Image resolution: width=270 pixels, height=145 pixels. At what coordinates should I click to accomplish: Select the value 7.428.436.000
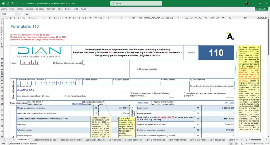point(218,119)
